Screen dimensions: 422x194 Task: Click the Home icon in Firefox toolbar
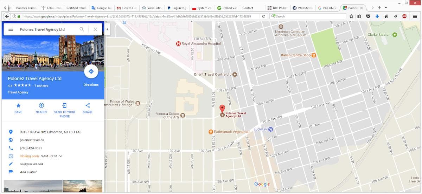pyautogui.click(x=386, y=16)
